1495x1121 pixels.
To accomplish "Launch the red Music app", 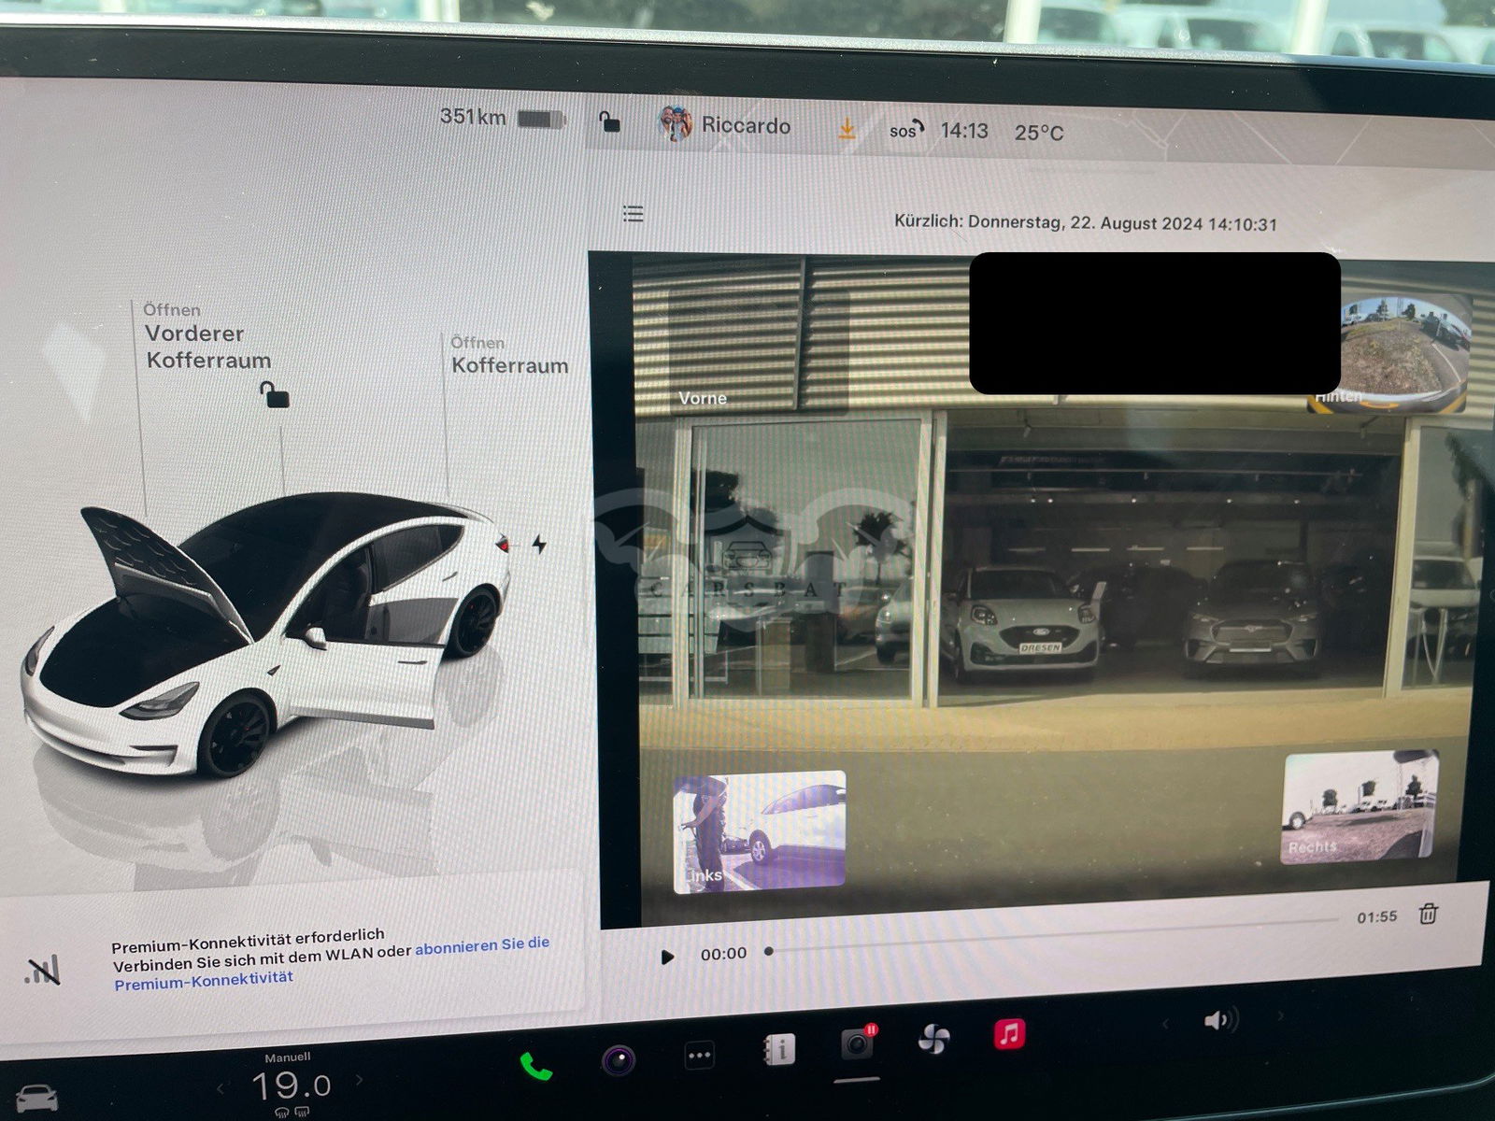I will [1009, 1033].
